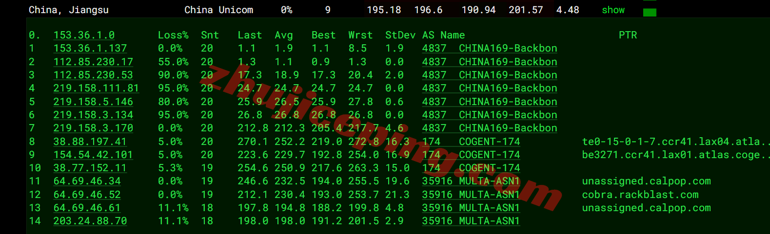Click the show link for China Unicom
This screenshot has width=770, height=234.
click(613, 10)
